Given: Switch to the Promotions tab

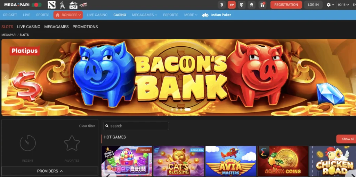Looking at the screenshot, I should 85,26.
